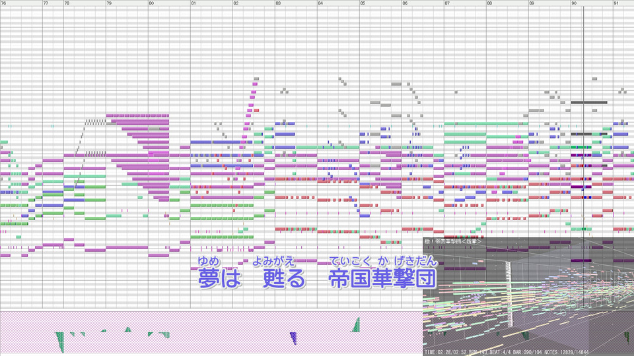Screen dimensions: 634x356
Task: Select bar number 76 in the ruler
Action: pyautogui.click(x=4, y=3)
